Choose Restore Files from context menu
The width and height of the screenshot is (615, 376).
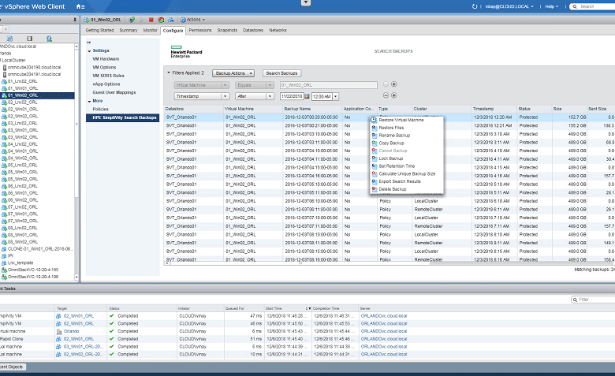point(406,128)
